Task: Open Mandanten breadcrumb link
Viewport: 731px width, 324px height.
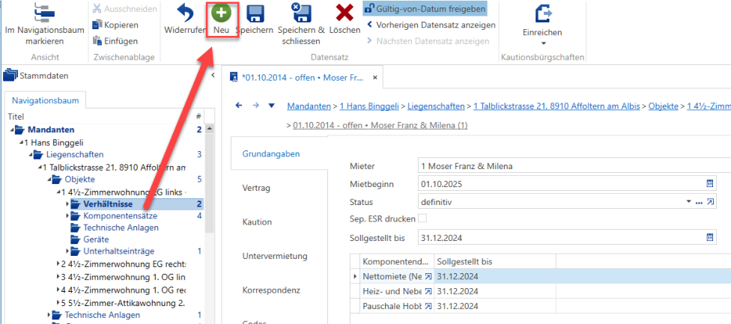Action: (309, 106)
